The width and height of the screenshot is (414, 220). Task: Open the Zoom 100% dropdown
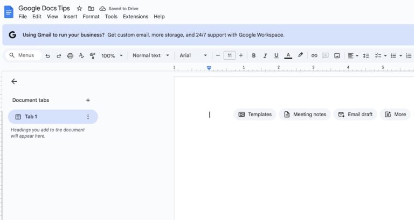coord(112,56)
